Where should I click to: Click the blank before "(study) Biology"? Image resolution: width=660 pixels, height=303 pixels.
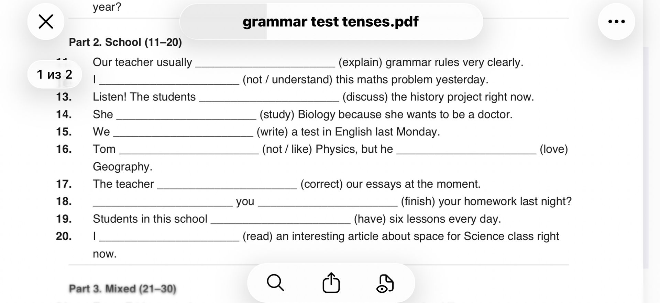[186, 116]
